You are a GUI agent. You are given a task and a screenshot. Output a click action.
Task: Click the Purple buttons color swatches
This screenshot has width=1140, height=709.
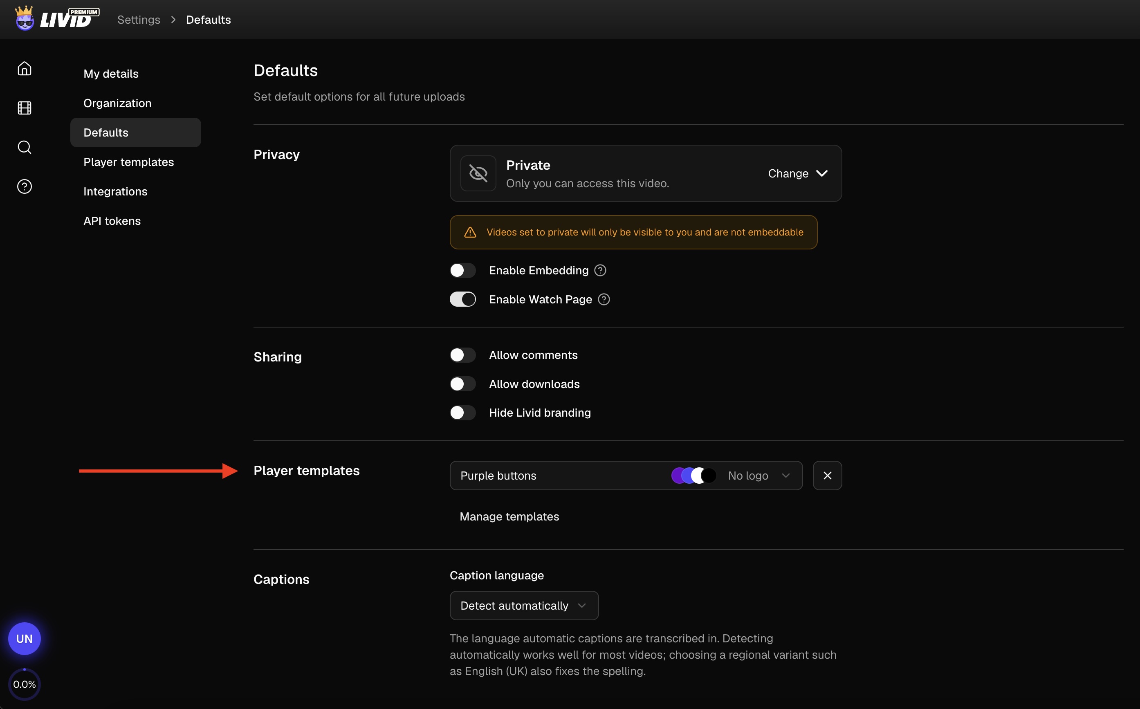(693, 476)
